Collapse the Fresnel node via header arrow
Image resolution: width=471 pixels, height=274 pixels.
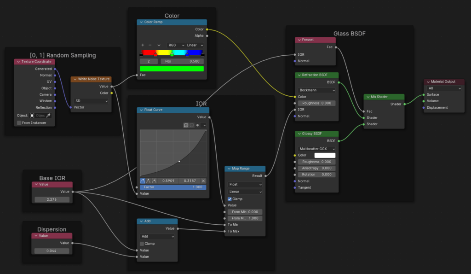tap(298, 40)
